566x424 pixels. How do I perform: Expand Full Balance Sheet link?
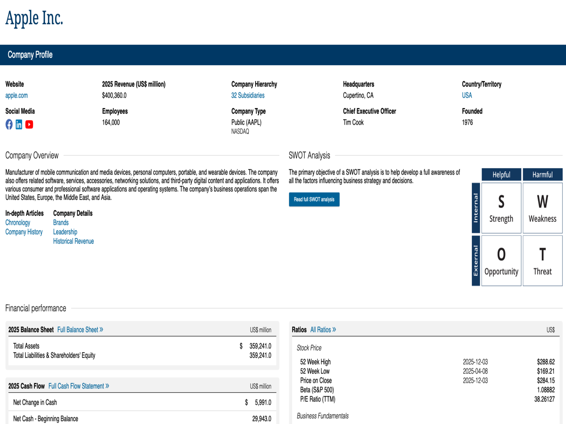80,330
